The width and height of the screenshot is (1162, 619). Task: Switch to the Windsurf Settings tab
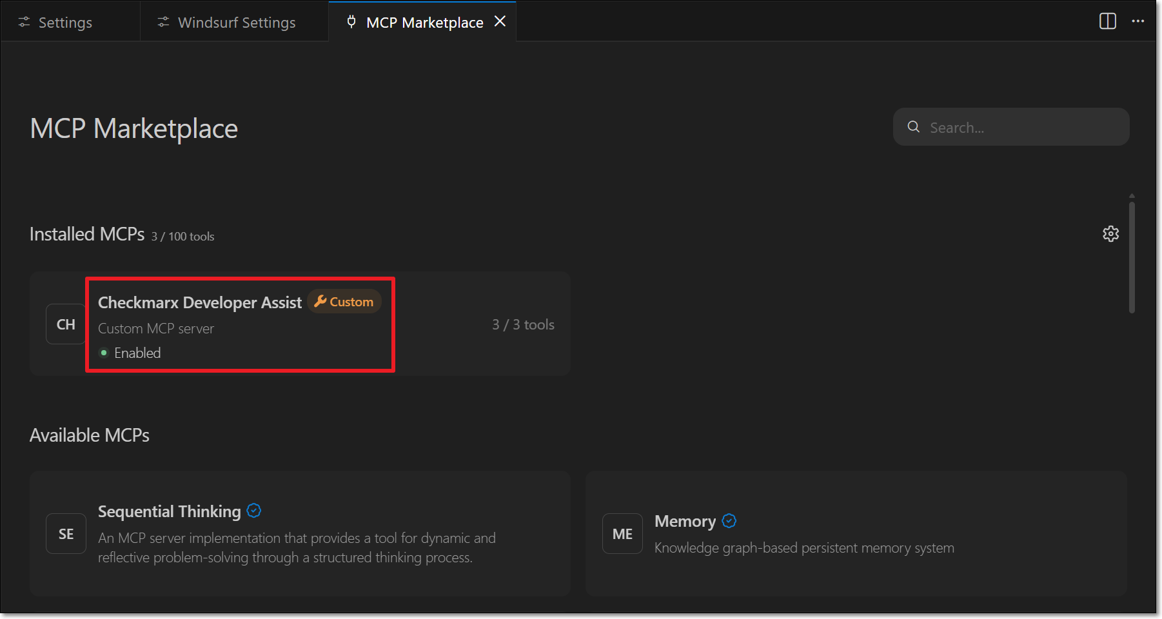coord(235,23)
